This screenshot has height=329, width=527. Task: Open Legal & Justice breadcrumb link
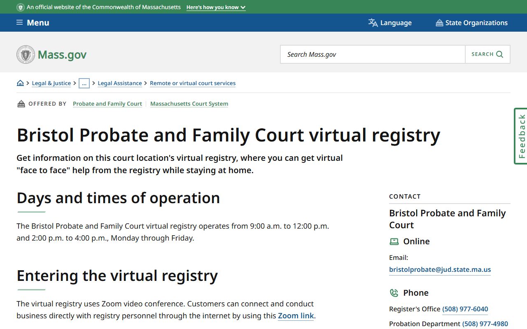pyautogui.click(x=51, y=83)
